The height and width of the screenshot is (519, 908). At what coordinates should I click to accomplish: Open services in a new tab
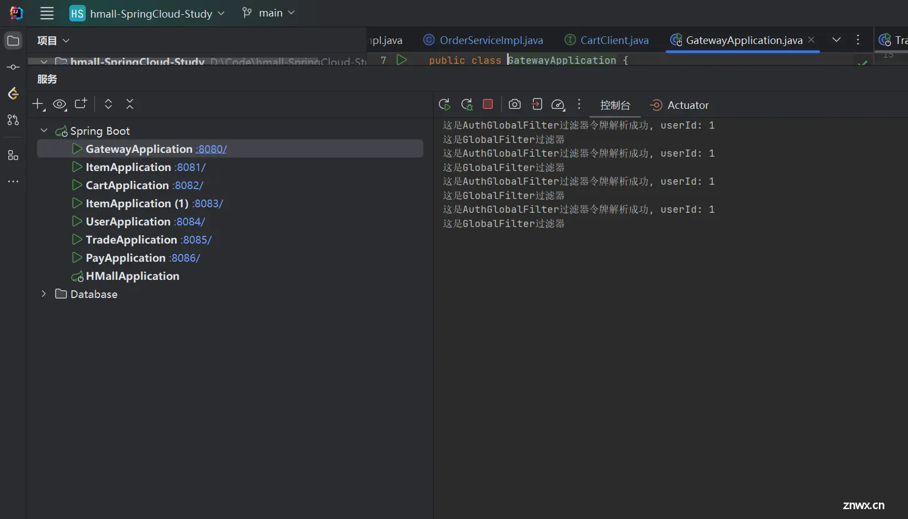[81, 104]
